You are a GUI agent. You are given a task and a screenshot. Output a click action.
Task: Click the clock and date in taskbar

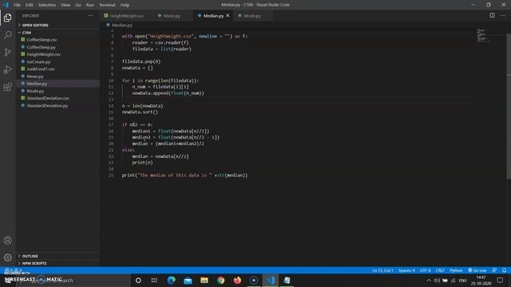coord(481,281)
